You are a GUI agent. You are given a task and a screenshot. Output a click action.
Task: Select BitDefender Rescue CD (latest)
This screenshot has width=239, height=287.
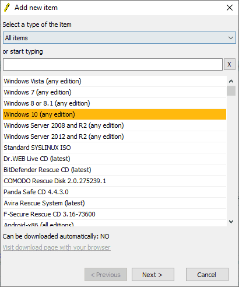pyautogui.click(x=114, y=170)
